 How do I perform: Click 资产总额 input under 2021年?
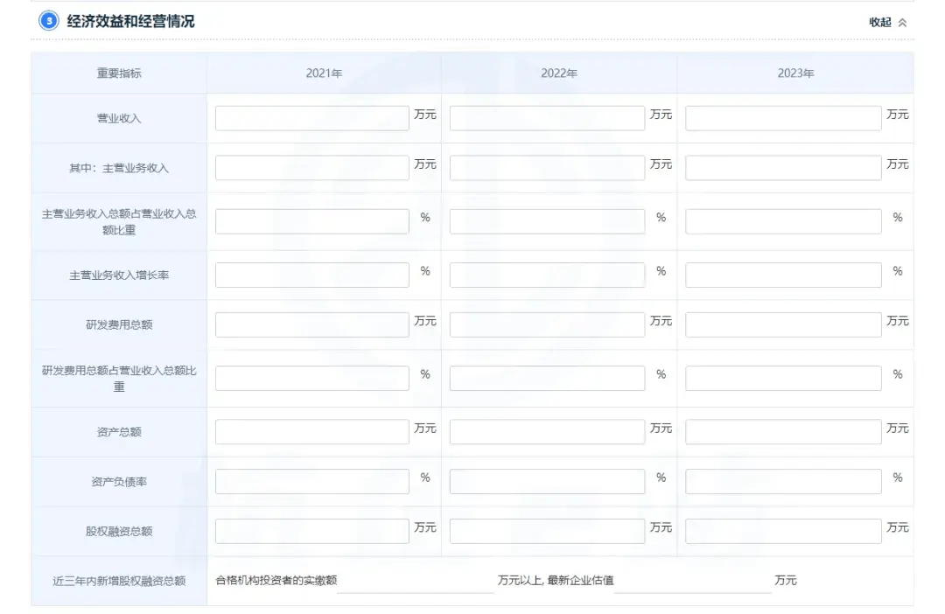[x=312, y=432]
